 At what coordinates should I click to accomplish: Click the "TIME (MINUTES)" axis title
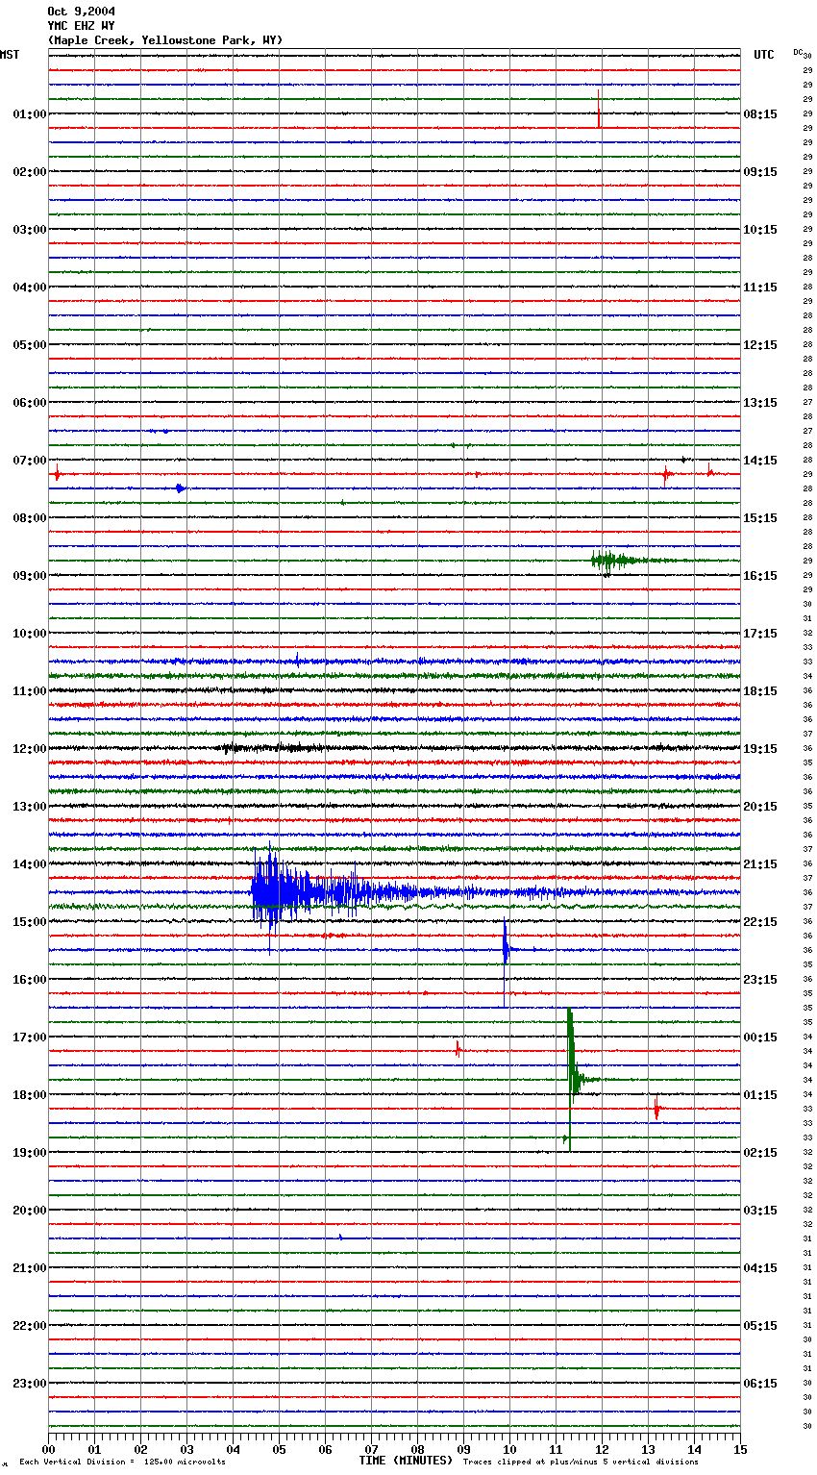[405, 1461]
